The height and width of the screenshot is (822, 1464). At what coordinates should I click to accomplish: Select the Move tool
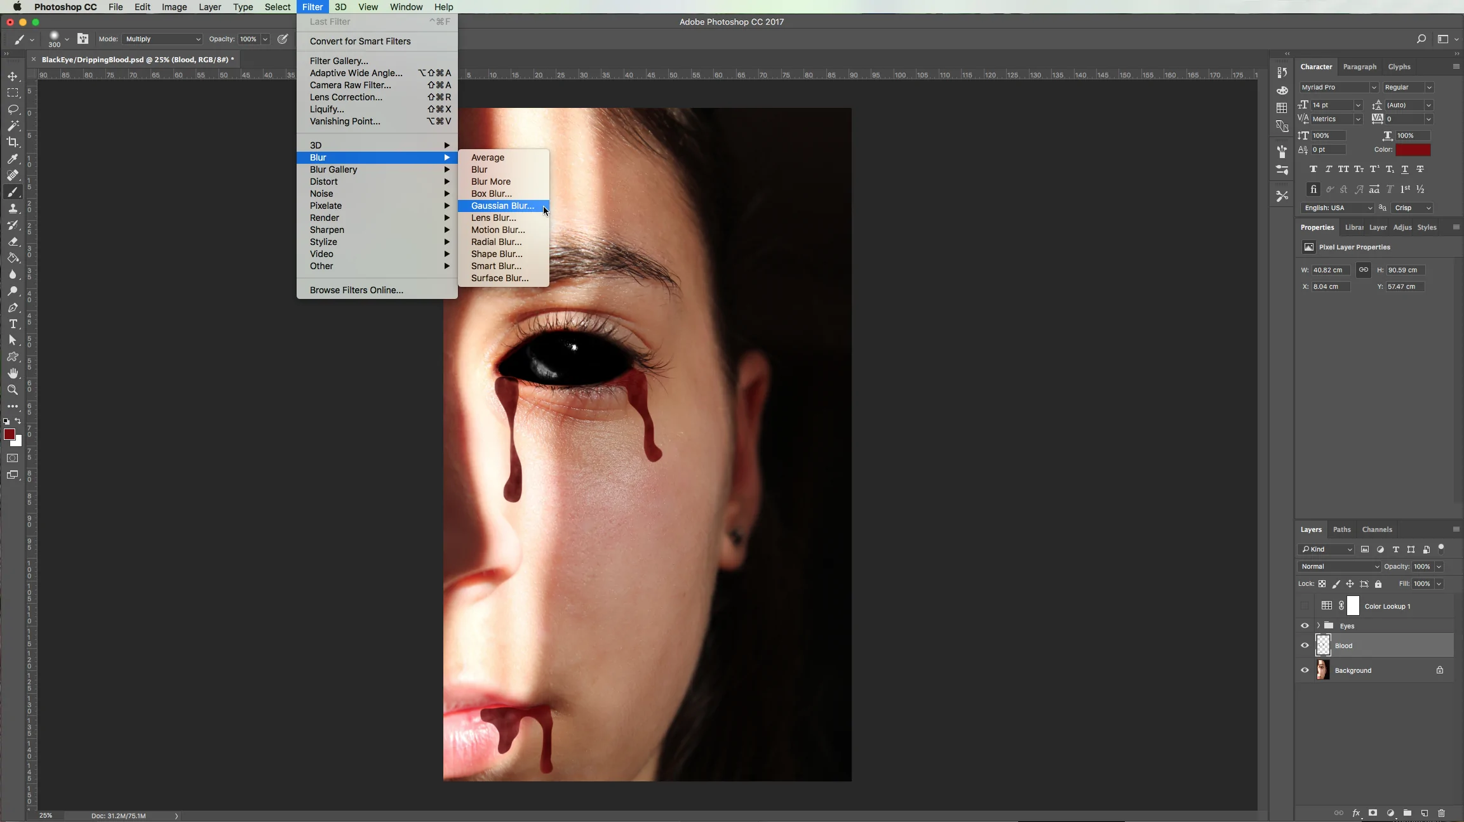pyautogui.click(x=13, y=76)
